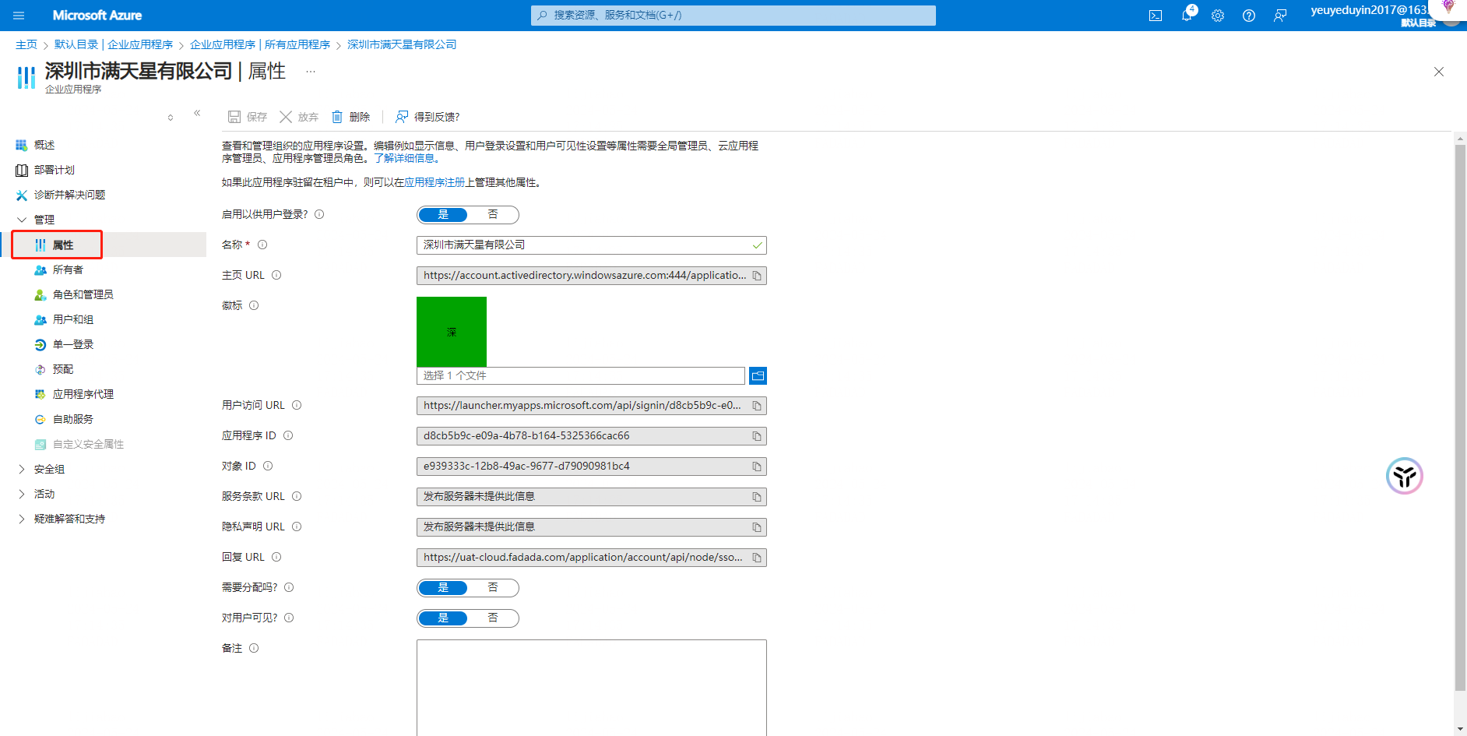Show info tooltip for 对用户可见

point(289,618)
